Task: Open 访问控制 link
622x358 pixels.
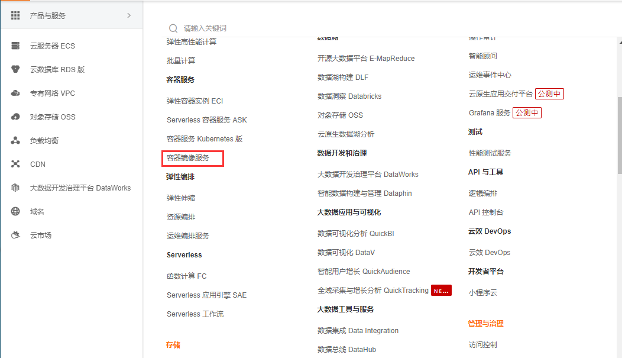Action: tap(483, 345)
